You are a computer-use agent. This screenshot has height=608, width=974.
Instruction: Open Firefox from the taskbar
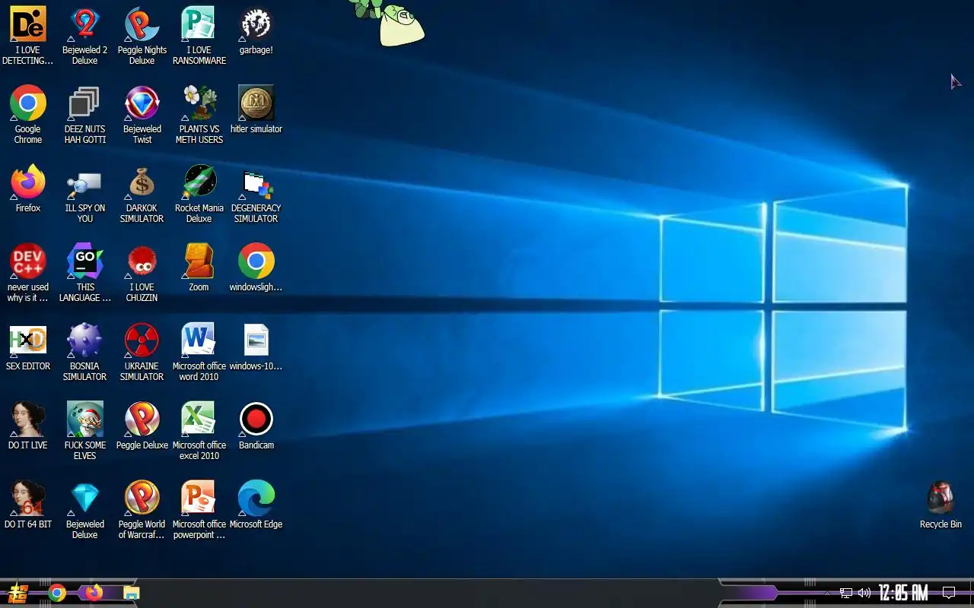(x=94, y=592)
